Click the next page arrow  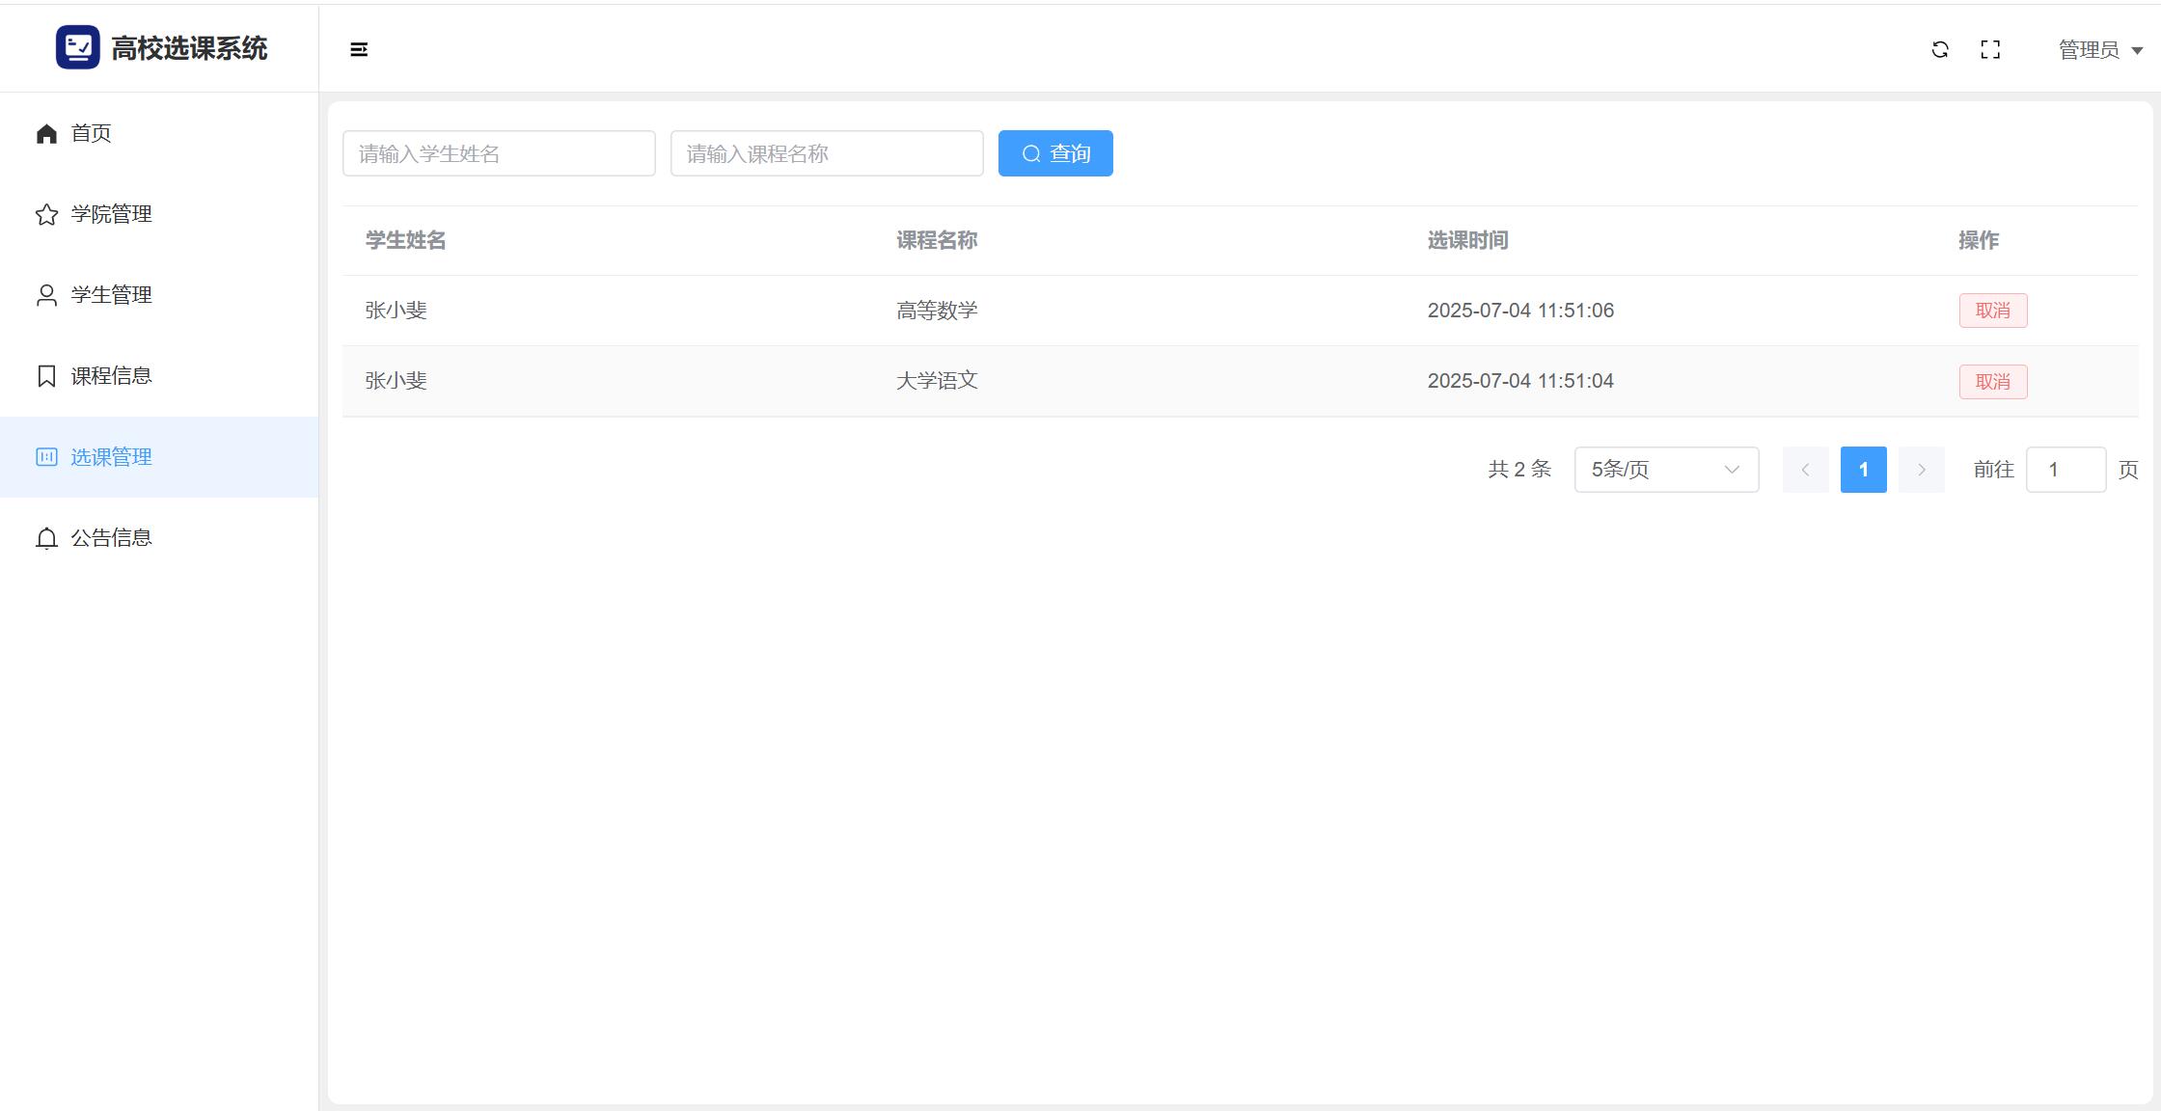[1921, 470]
